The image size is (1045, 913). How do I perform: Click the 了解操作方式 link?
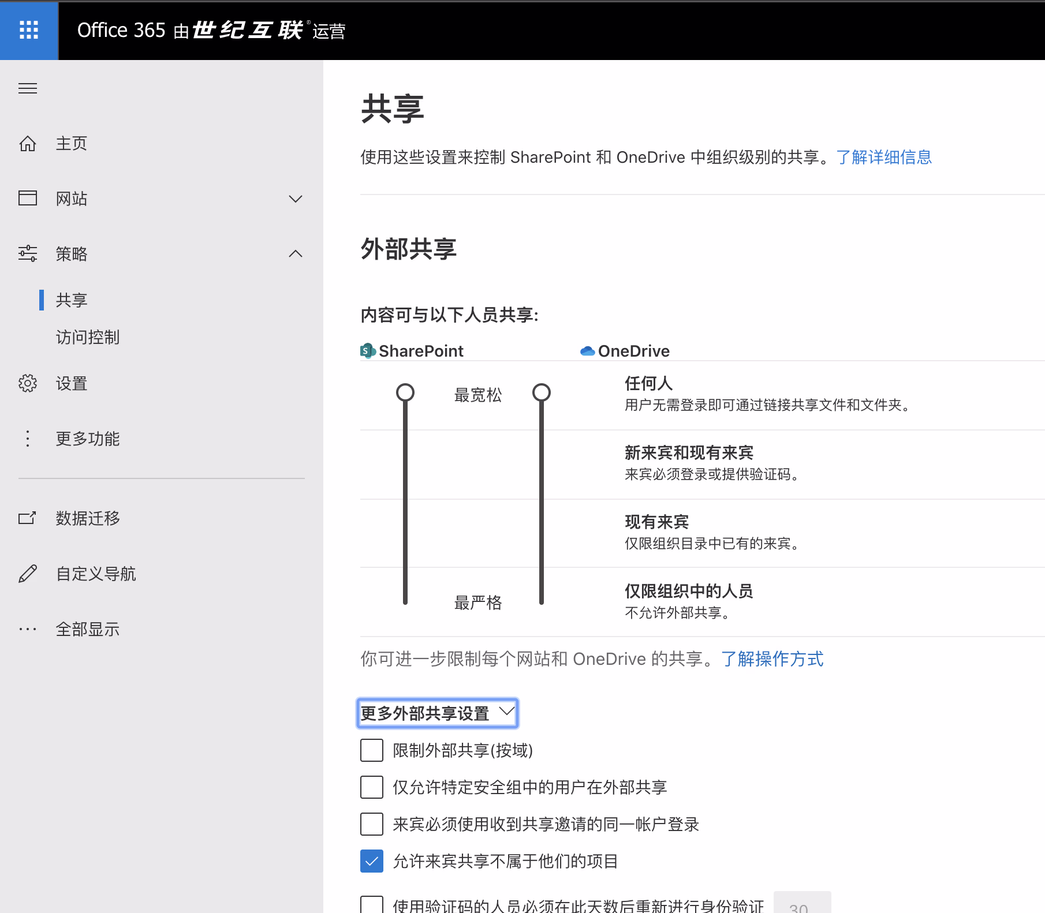pyautogui.click(x=772, y=658)
